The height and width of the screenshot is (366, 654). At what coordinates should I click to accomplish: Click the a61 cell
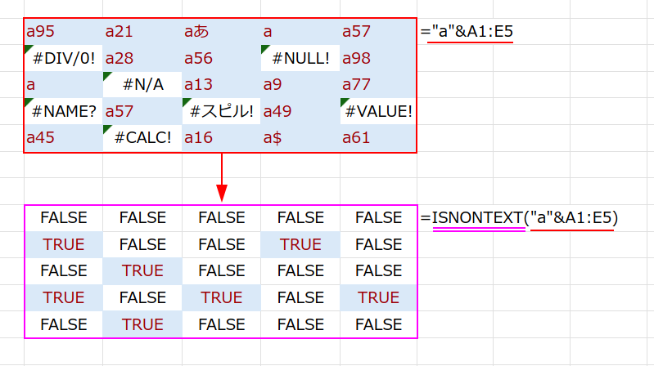tap(378, 137)
